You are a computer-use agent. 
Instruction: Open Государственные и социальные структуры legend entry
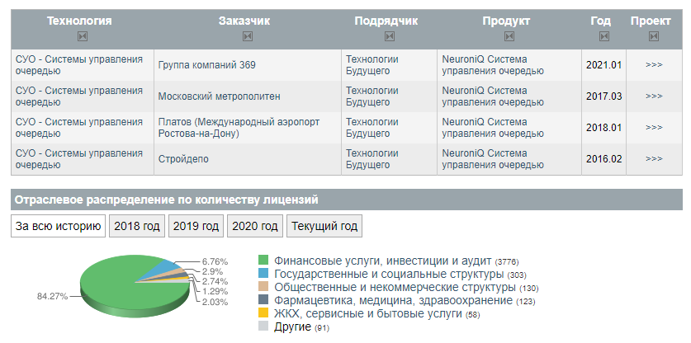(x=389, y=274)
